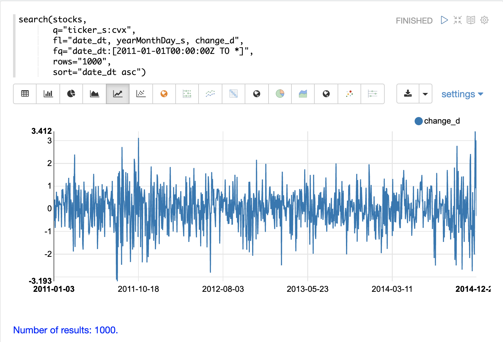Select the colored pie chart icon
The width and height of the screenshot is (503, 342).
click(x=280, y=94)
